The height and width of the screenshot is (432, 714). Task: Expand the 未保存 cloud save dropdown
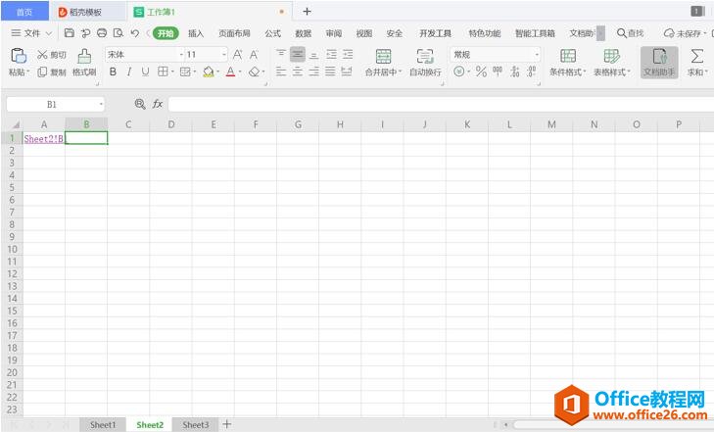(x=705, y=33)
